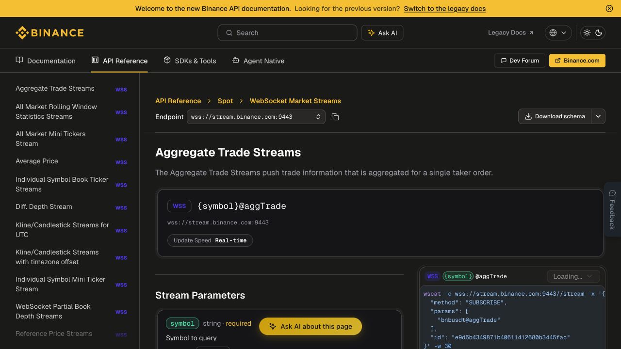621x349 pixels.
Task: Focus the Search input field
Action: (287, 33)
